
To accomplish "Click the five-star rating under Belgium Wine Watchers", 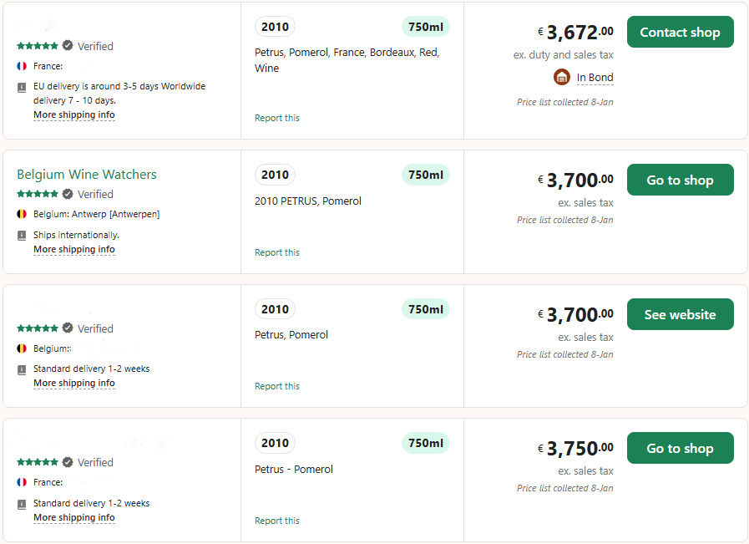I will (38, 194).
